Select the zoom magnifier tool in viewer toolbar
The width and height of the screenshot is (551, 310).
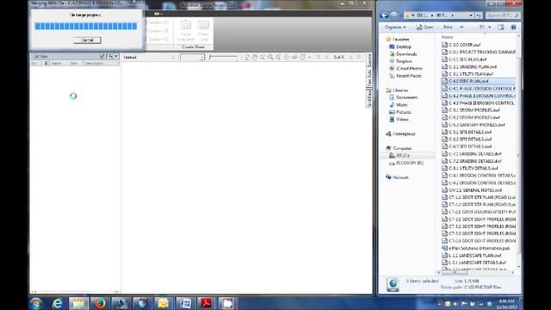tap(270, 57)
